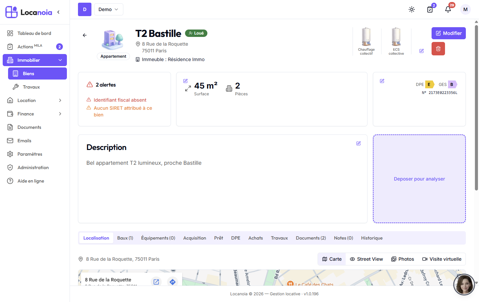
Task: Edit equipment with the pencil icon beside ECS
Action: 421,51
